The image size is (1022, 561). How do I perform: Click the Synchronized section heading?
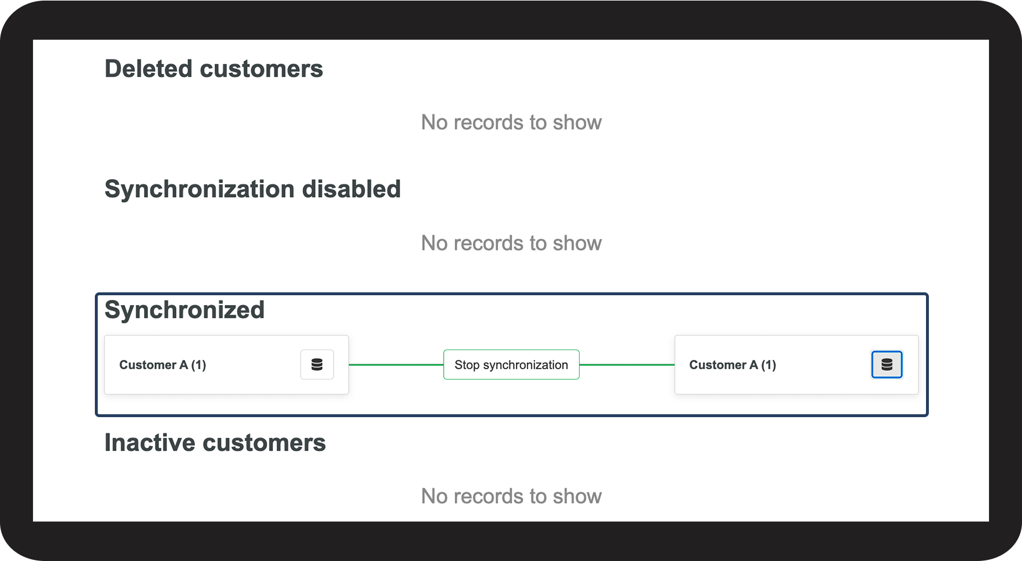point(185,310)
